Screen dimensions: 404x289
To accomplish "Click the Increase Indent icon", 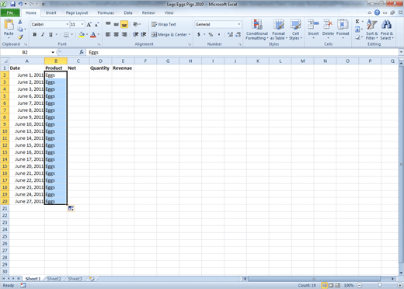I will (x=144, y=34).
